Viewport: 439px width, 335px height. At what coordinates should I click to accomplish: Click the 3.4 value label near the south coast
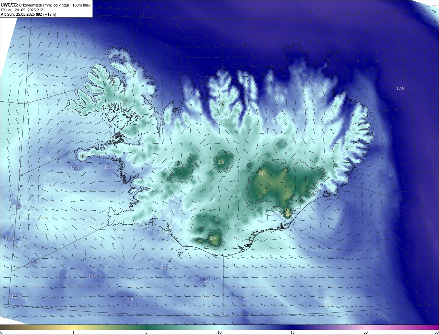pyautogui.click(x=213, y=238)
